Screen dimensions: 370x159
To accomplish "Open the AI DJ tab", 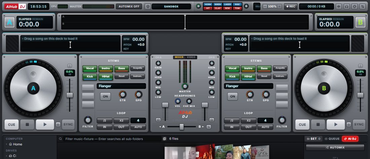I will 350,139.
